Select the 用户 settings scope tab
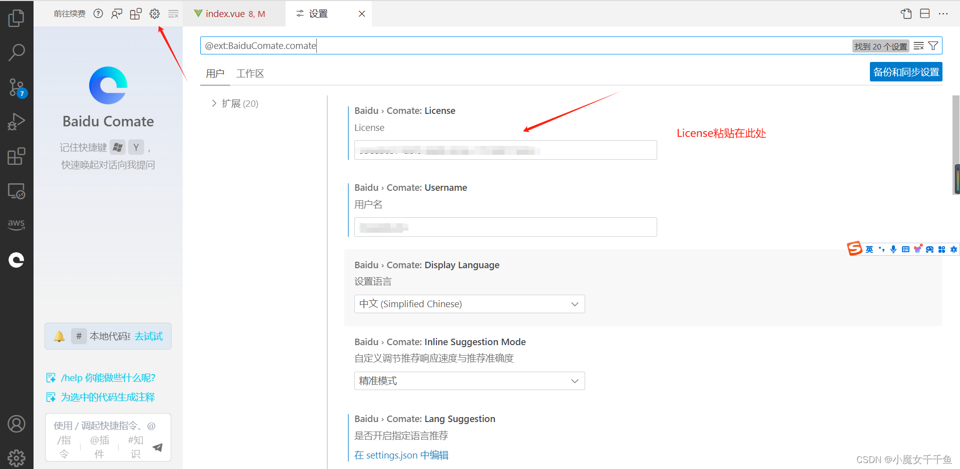 [x=215, y=73]
